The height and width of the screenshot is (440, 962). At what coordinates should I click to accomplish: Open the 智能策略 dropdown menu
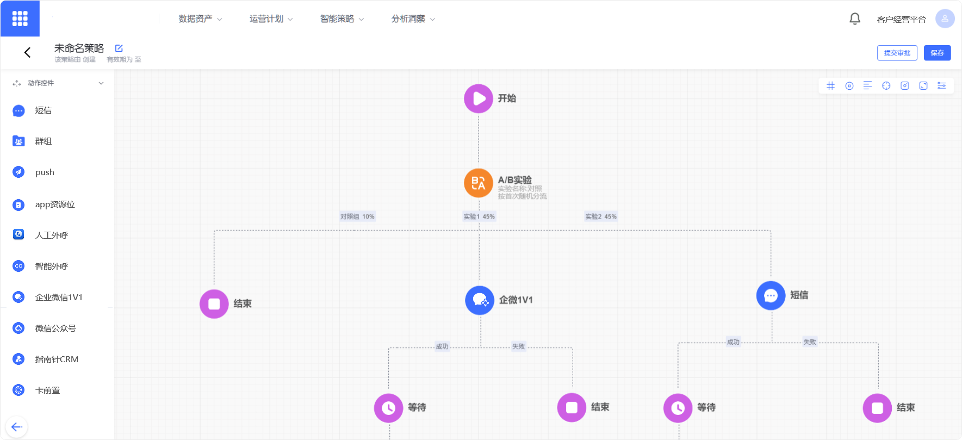pyautogui.click(x=342, y=19)
